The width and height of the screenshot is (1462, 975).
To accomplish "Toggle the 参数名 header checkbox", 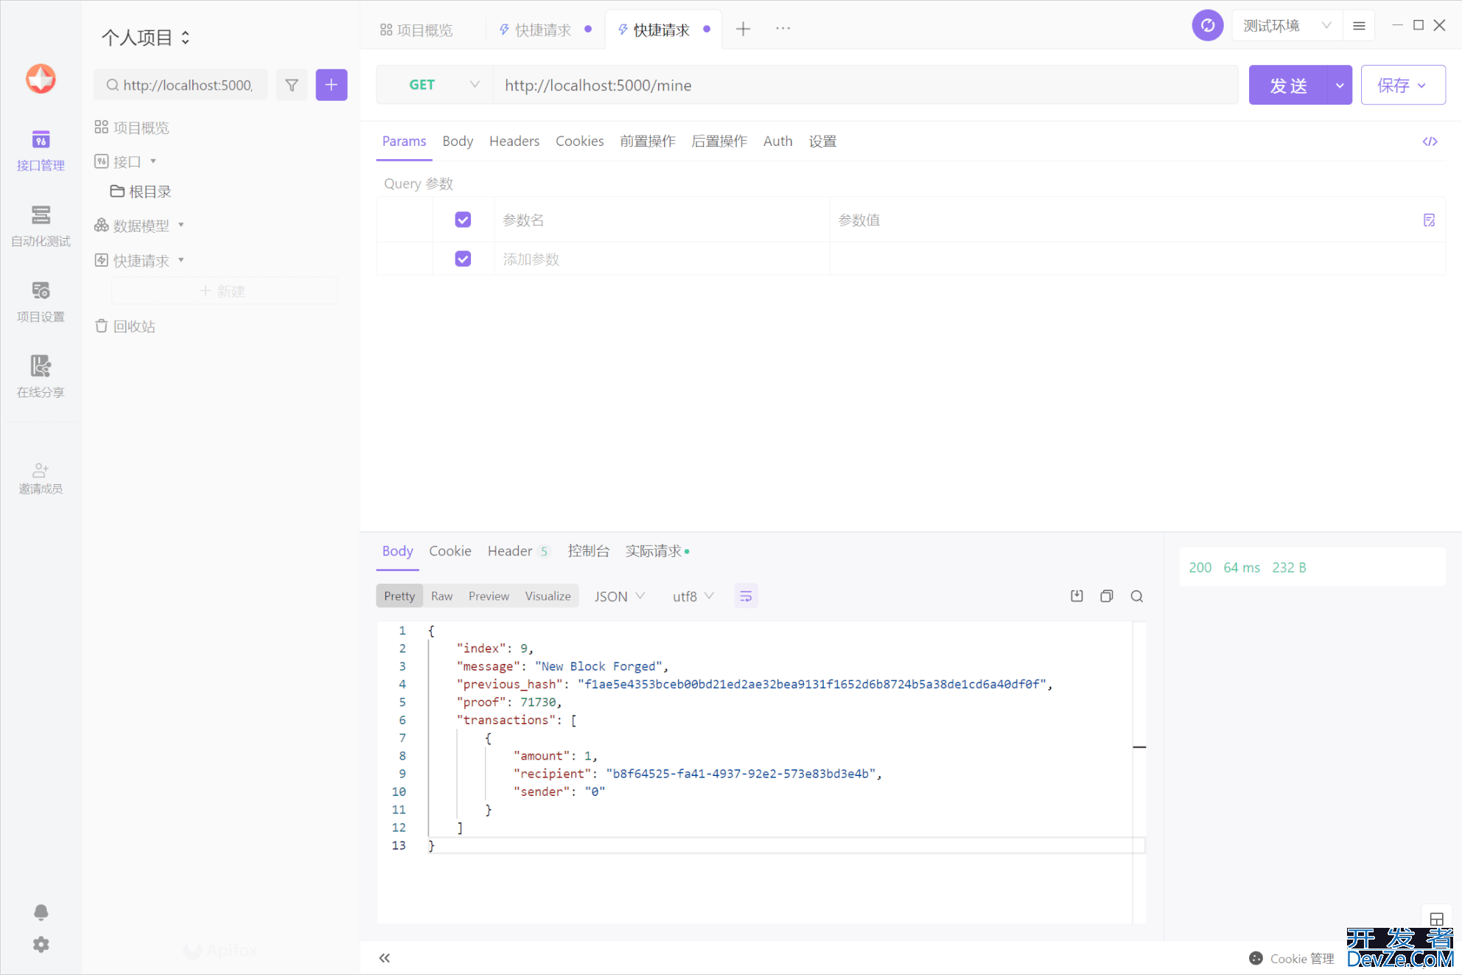I will click(x=463, y=220).
